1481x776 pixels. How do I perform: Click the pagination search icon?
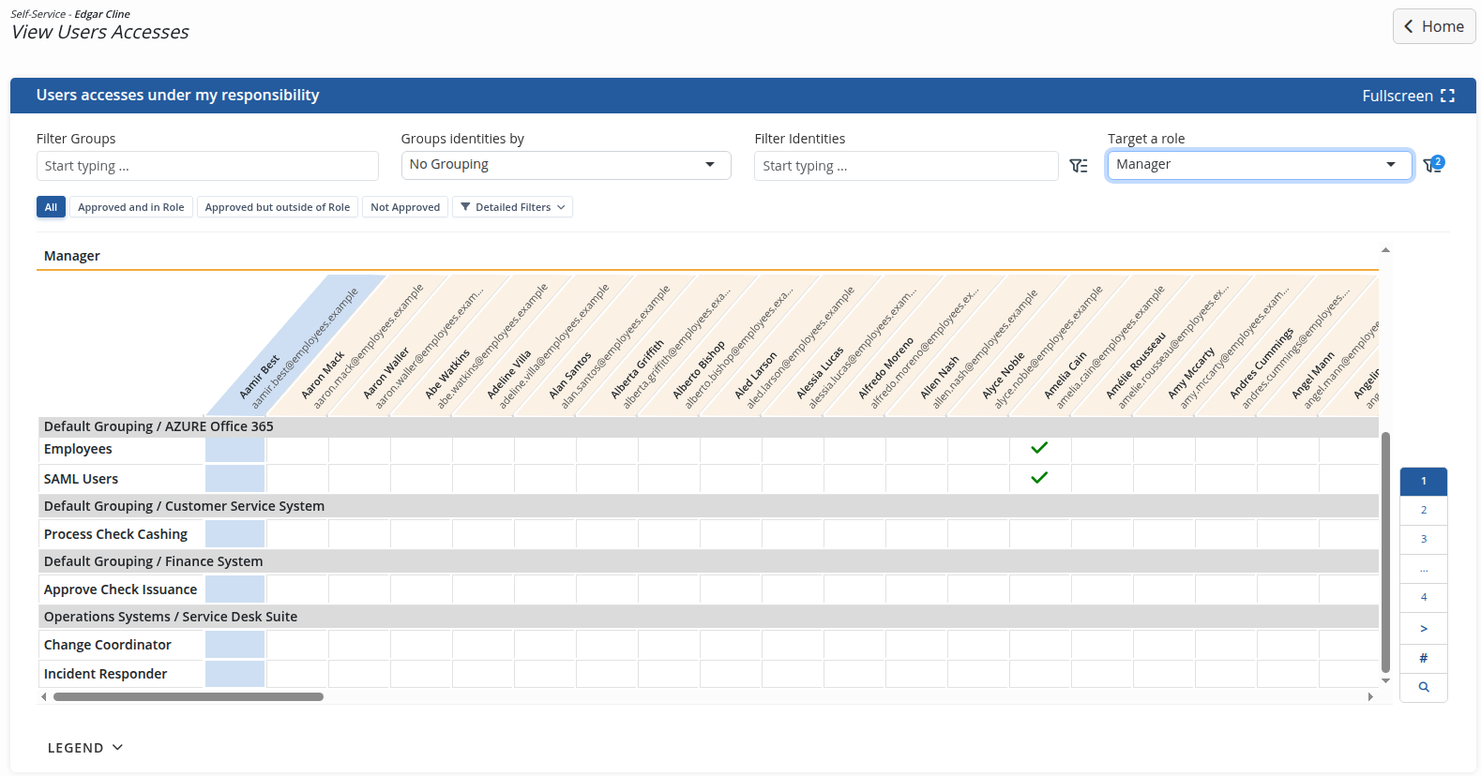(1424, 687)
